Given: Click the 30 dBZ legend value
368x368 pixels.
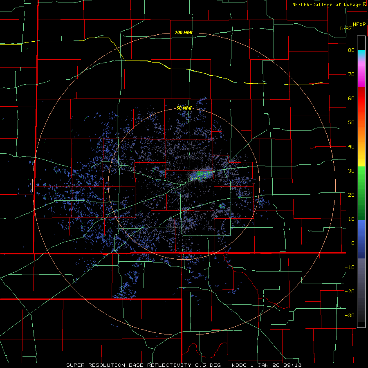Looking at the screenshot, I should 351,171.
